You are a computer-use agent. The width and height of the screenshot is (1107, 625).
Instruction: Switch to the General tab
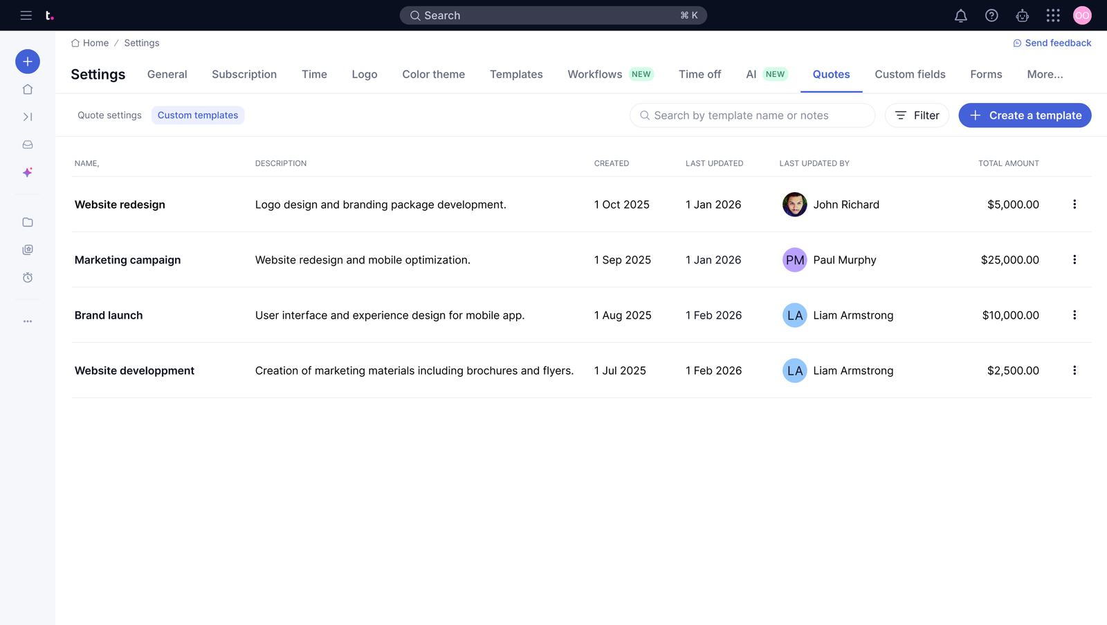pos(167,74)
